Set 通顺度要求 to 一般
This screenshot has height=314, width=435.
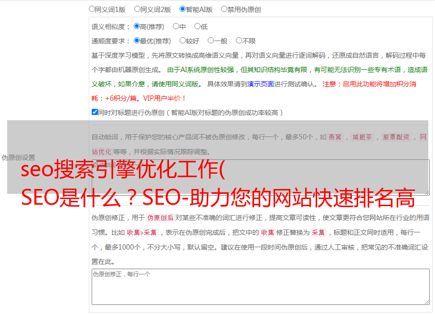tap(211, 41)
